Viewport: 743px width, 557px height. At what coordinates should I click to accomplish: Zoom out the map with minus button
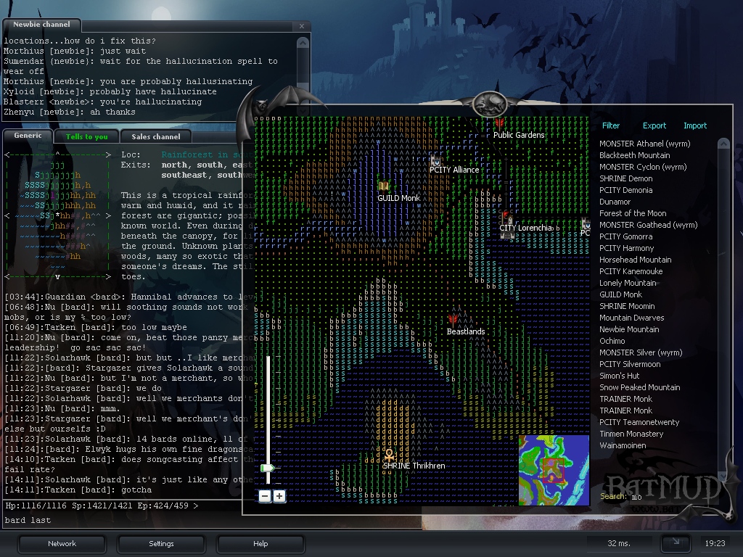tap(265, 496)
